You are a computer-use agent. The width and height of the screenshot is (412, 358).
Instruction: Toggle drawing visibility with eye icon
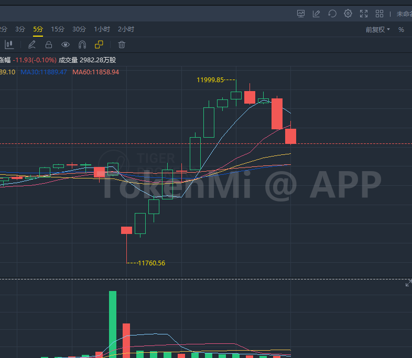(x=66, y=45)
